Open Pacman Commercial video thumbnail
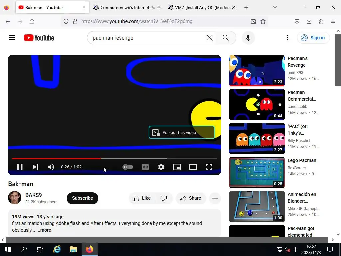Viewport: 341px width, 256px height. click(x=257, y=104)
